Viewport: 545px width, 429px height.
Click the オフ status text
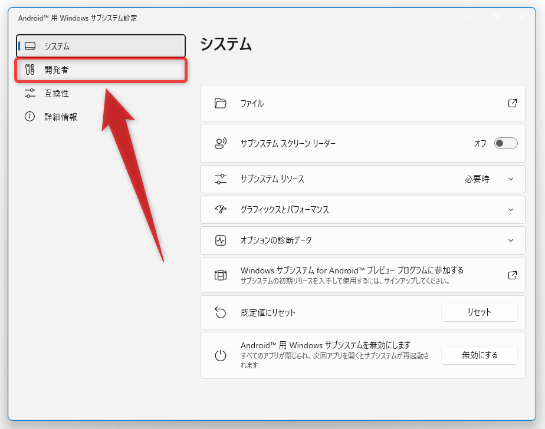coord(480,143)
